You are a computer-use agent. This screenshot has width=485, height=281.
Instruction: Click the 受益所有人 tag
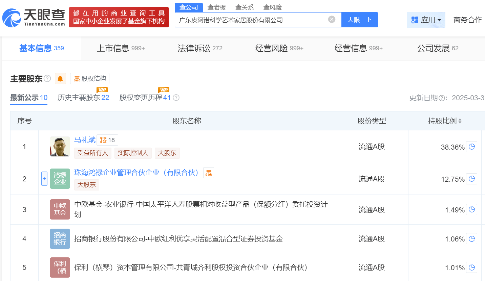[x=92, y=153]
